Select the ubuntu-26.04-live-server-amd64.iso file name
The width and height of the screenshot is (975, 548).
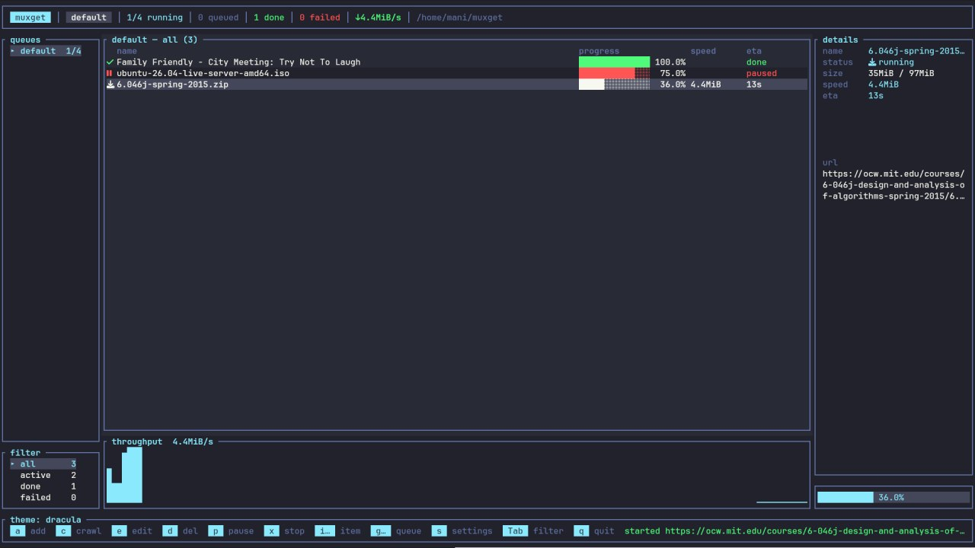coord(203,74)
